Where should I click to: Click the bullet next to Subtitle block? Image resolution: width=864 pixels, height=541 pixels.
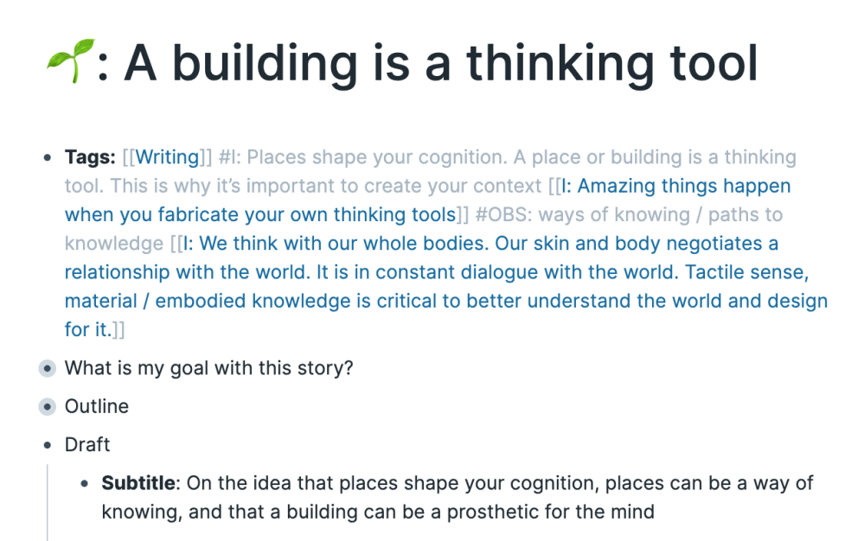coord(84,484)
